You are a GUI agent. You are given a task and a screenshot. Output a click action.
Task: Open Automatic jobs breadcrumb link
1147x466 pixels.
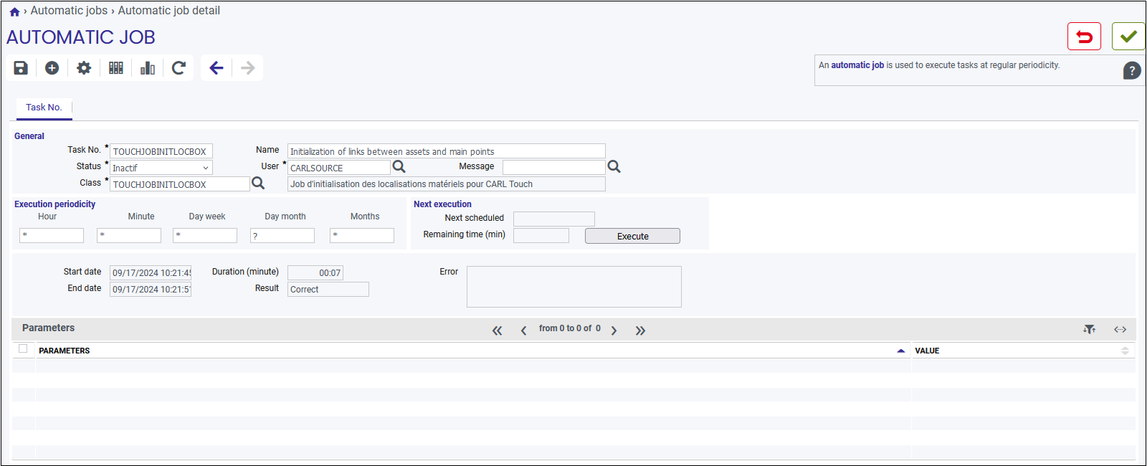pos(69,11)
